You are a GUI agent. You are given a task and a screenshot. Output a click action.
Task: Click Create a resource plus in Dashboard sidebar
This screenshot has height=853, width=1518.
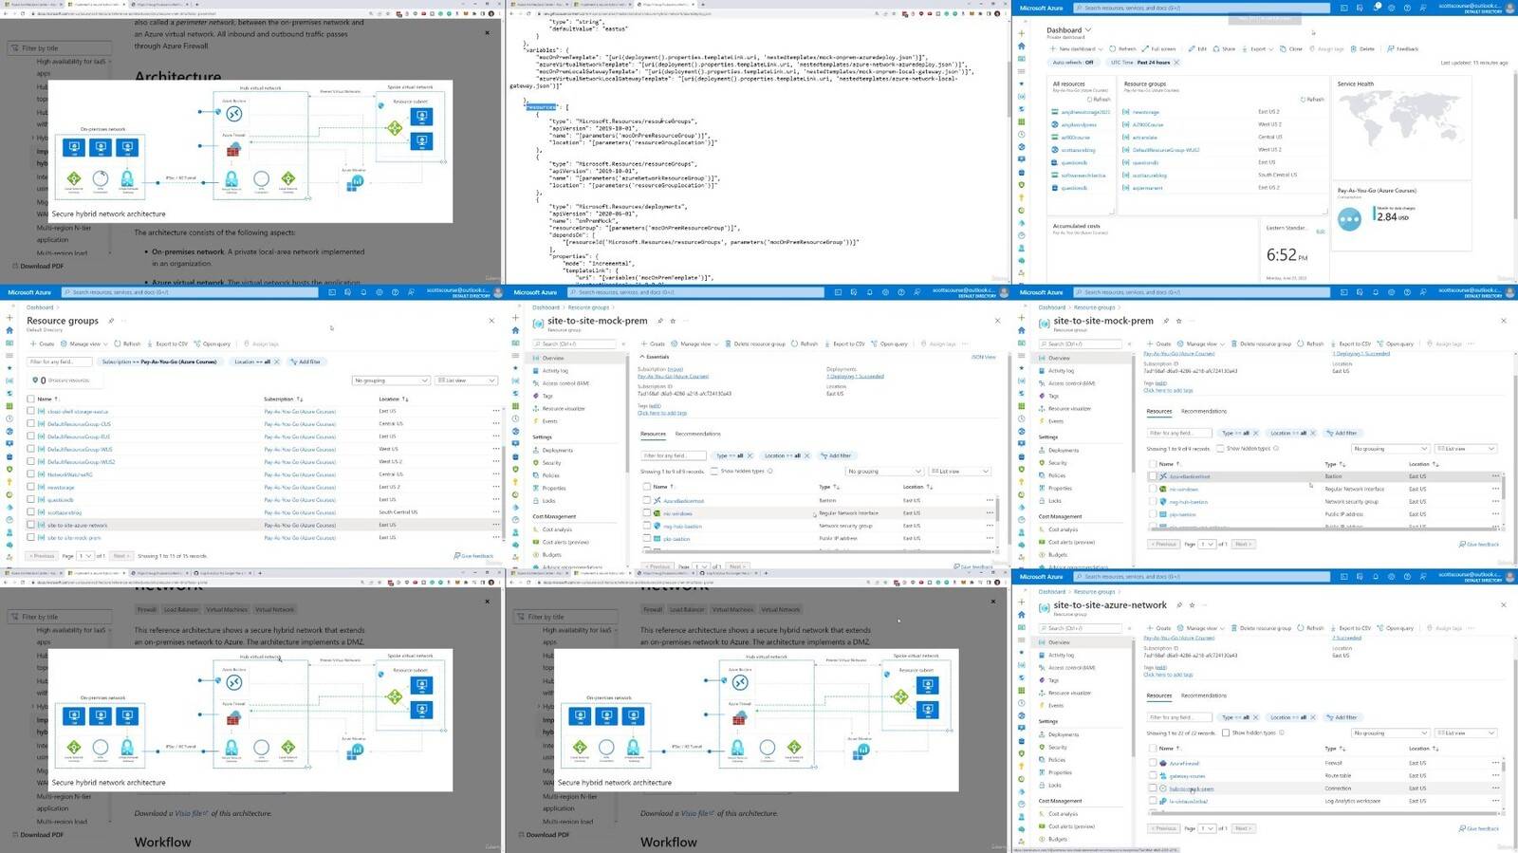click(1022, 33)
